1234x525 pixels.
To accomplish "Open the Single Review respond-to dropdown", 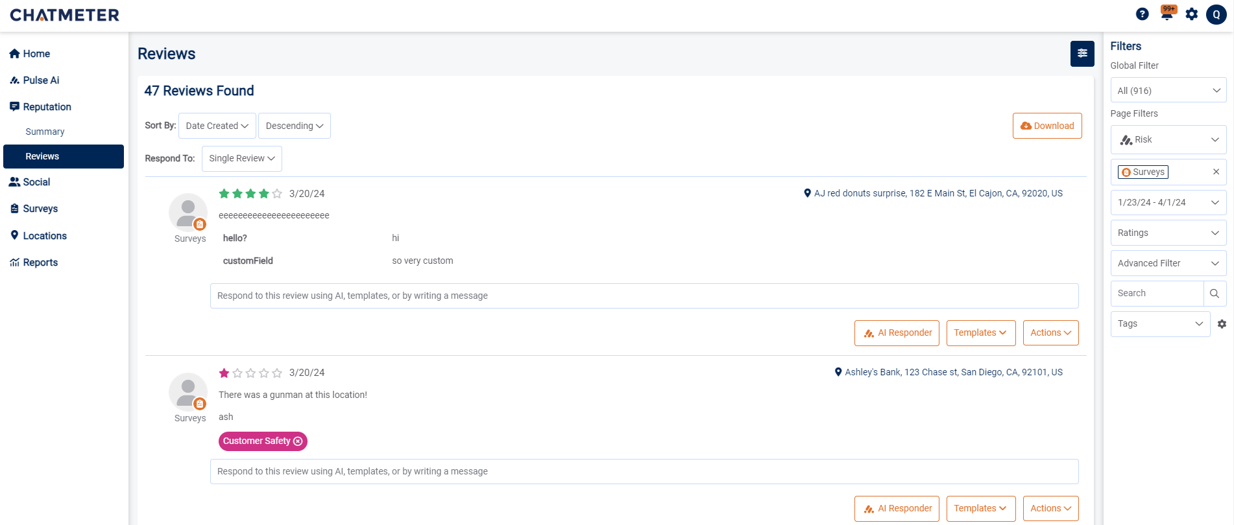I will [x=242, y=159].
